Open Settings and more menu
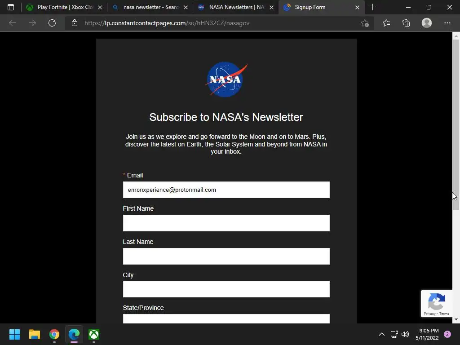The image size is (460, 345). tap(447, 23)
